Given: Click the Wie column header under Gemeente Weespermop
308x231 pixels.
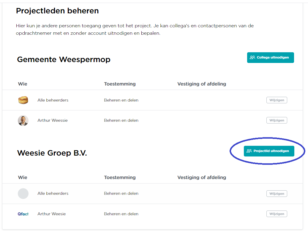Looking at the screenshot, I should pyautogui.click(x=23, y=84).
